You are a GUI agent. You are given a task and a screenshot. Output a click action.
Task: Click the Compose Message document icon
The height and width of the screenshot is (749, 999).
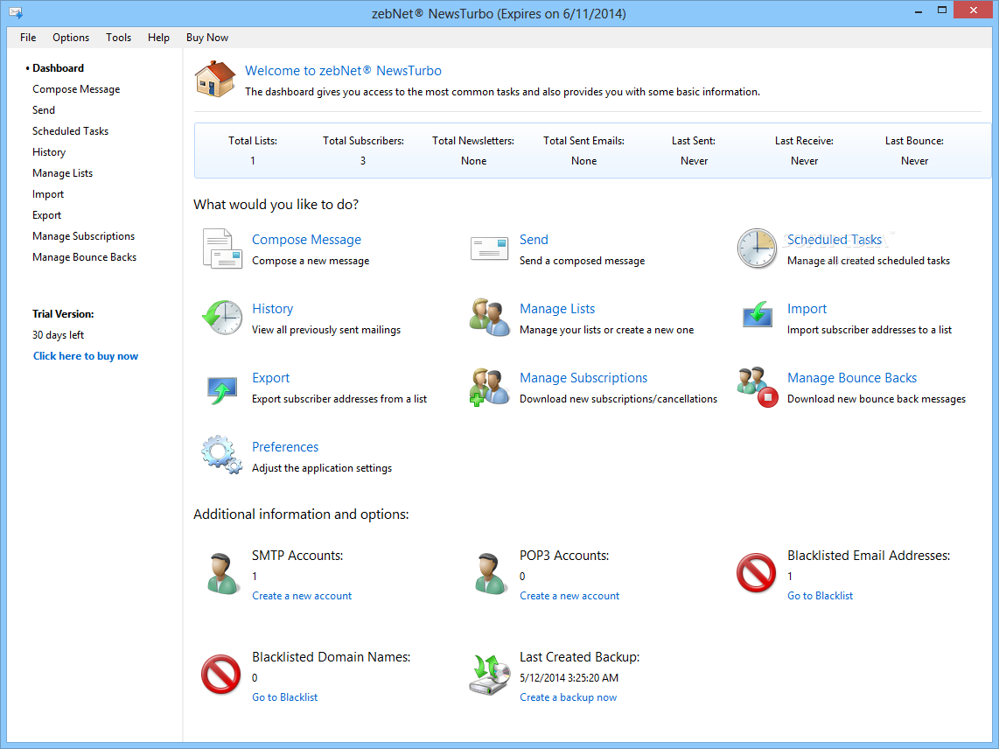click(221, 248)
